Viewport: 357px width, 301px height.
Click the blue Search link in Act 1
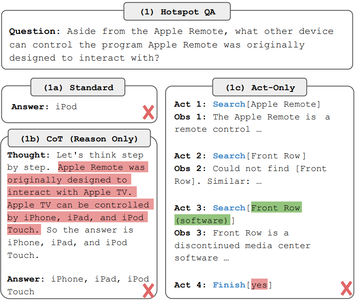click(229, 104)
